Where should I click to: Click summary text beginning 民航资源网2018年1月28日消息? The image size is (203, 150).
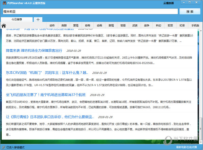(x=99, y=60)
